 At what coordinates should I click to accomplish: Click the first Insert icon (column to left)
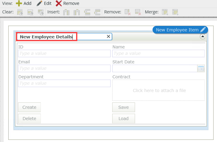click(66, 12)
